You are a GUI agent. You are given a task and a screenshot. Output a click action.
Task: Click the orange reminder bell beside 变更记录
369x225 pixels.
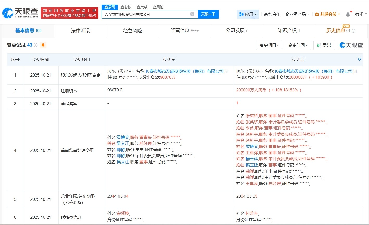[x=43, y=45]
